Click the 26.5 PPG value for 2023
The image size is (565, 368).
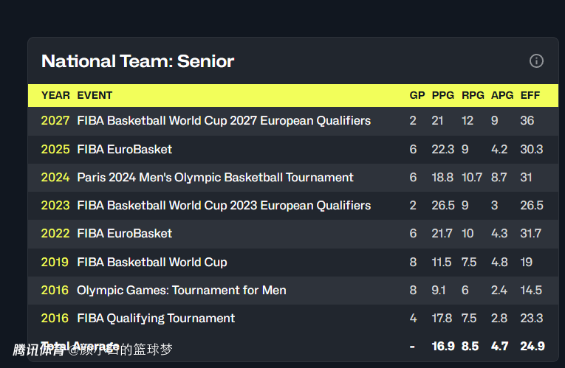tap(443, 206)
